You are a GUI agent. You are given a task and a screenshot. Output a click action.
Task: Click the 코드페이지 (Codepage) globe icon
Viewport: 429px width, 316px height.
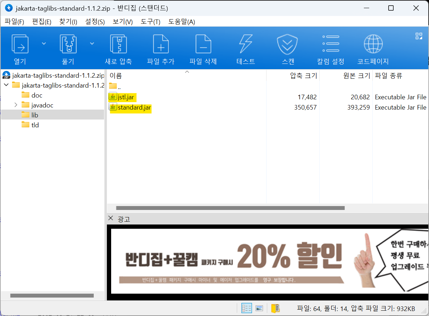point(373,44)
